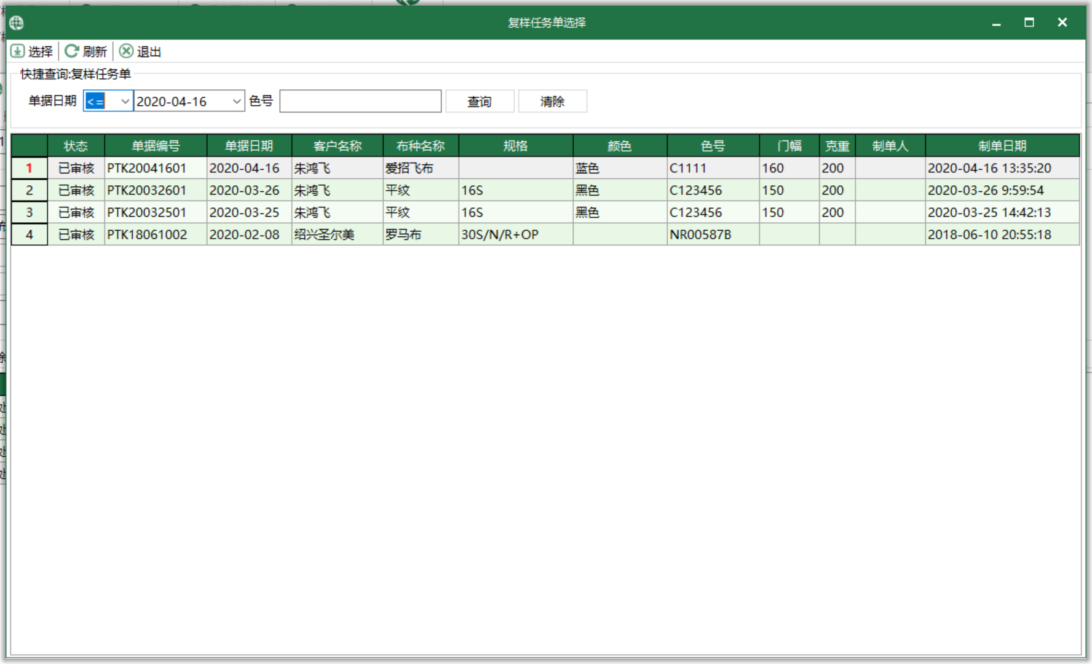Click cell PTK20032601
Viewport: 1092px width, 664px height.
[x=156, y=190]
